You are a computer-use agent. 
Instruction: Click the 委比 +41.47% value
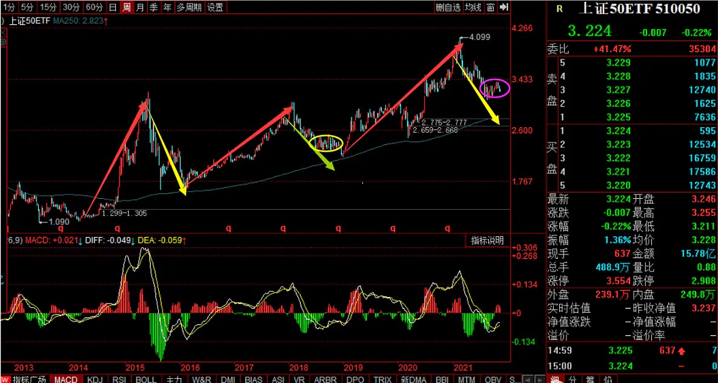coord(613,49)
